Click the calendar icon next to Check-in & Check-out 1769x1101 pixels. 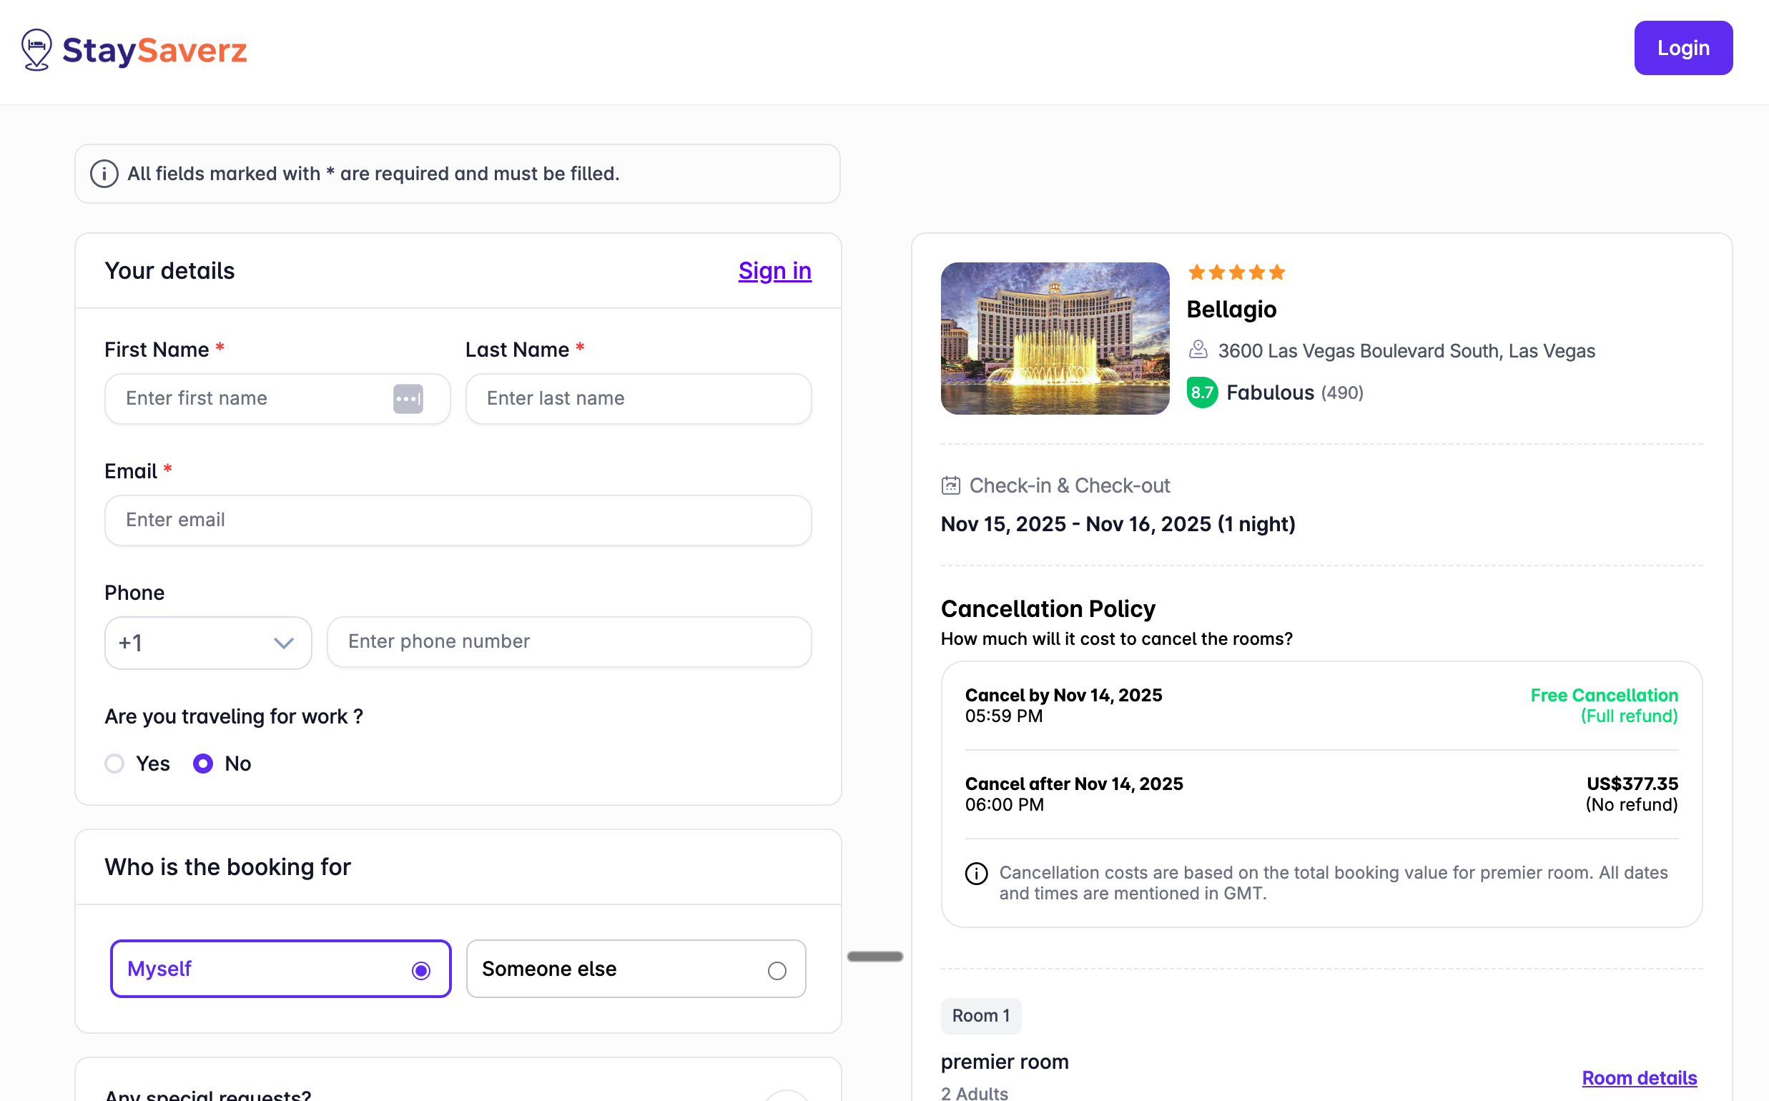point(951,485)
